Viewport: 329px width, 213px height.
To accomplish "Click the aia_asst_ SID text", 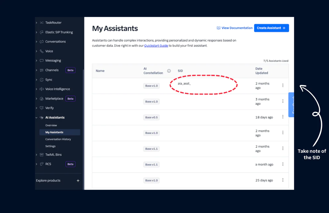I will coord(184,83).
